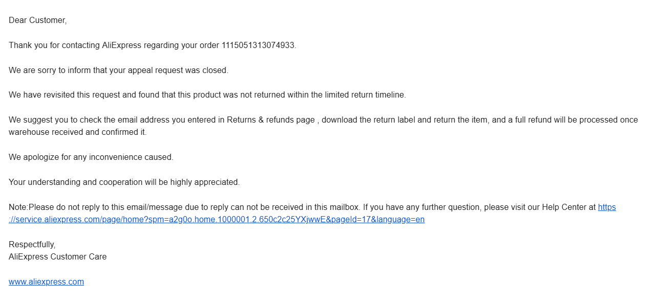The width and height of the screenshot is (657, 307).
Task: Click the order number 1115051313074933
Action: coord(258,45)
